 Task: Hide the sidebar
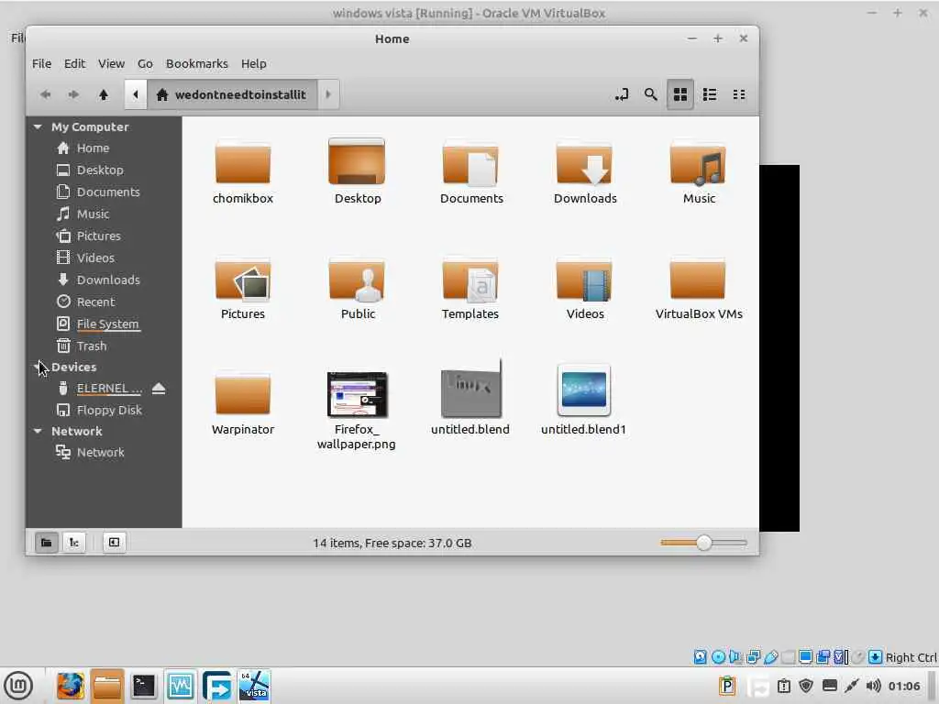point(114,543)
